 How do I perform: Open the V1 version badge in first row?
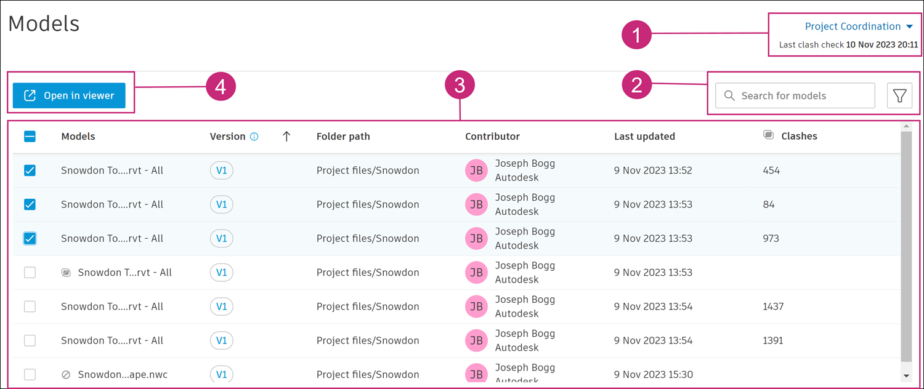222,170
